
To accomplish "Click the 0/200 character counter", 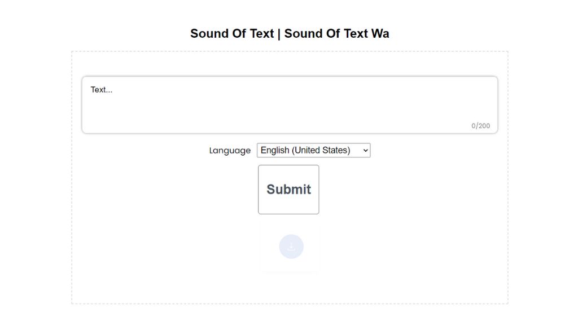I will 481,126.
